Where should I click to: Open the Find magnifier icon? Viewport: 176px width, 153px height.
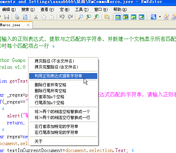pos(80,17)
